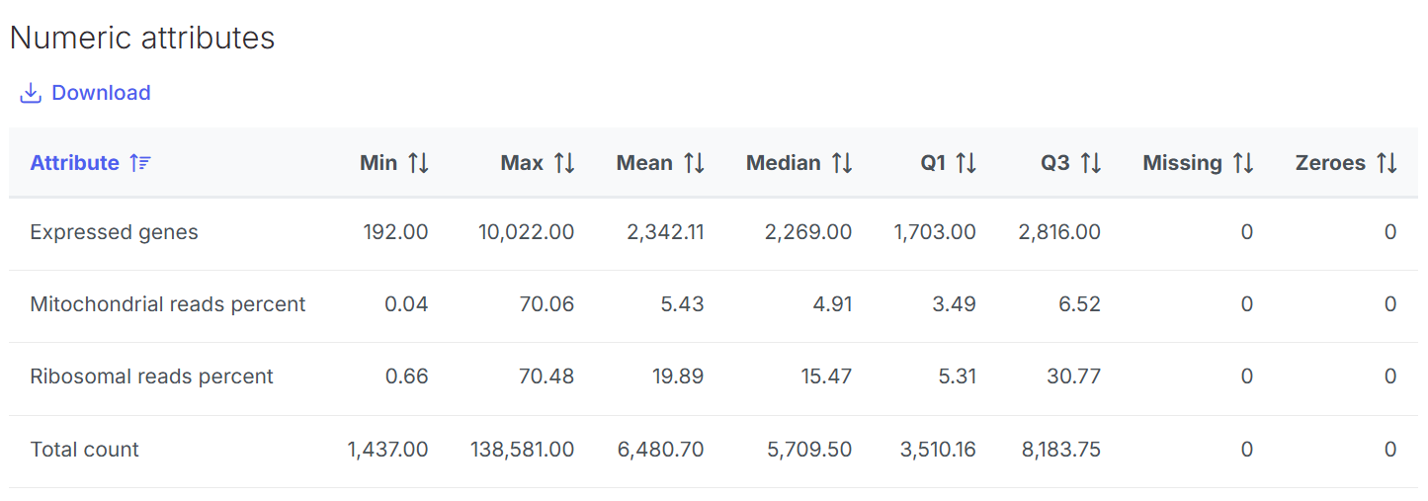Sort by the Zeroes column arrows
This screenshot has height=501, width=1428.
[1387, 163]
